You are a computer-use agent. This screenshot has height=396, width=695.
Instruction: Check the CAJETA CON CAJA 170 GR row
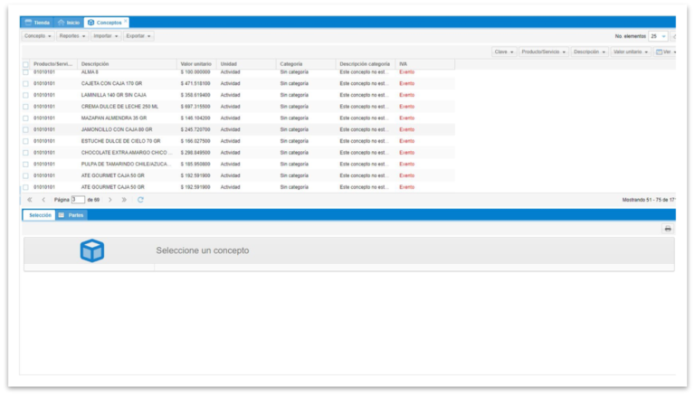(x=25, y=83)
